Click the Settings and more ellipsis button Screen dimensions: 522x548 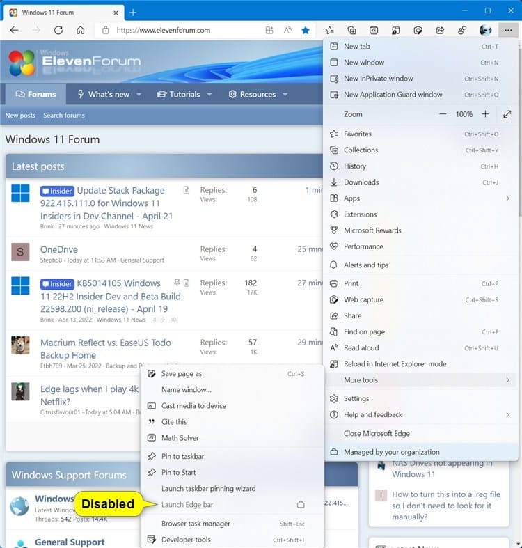tap(508, 31)
